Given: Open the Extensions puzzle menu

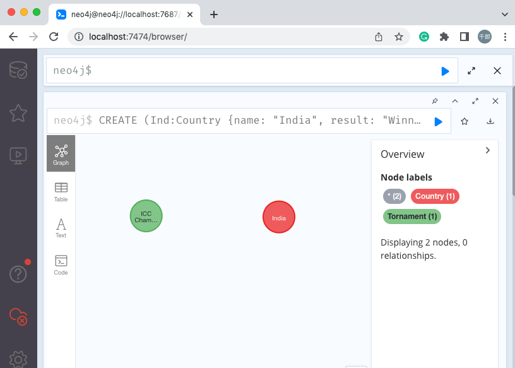Looking at the screenshot, I should point(444,37).
